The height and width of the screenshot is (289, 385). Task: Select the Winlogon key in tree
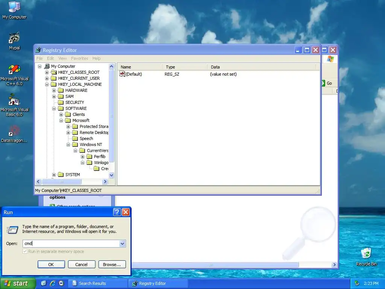101,163
